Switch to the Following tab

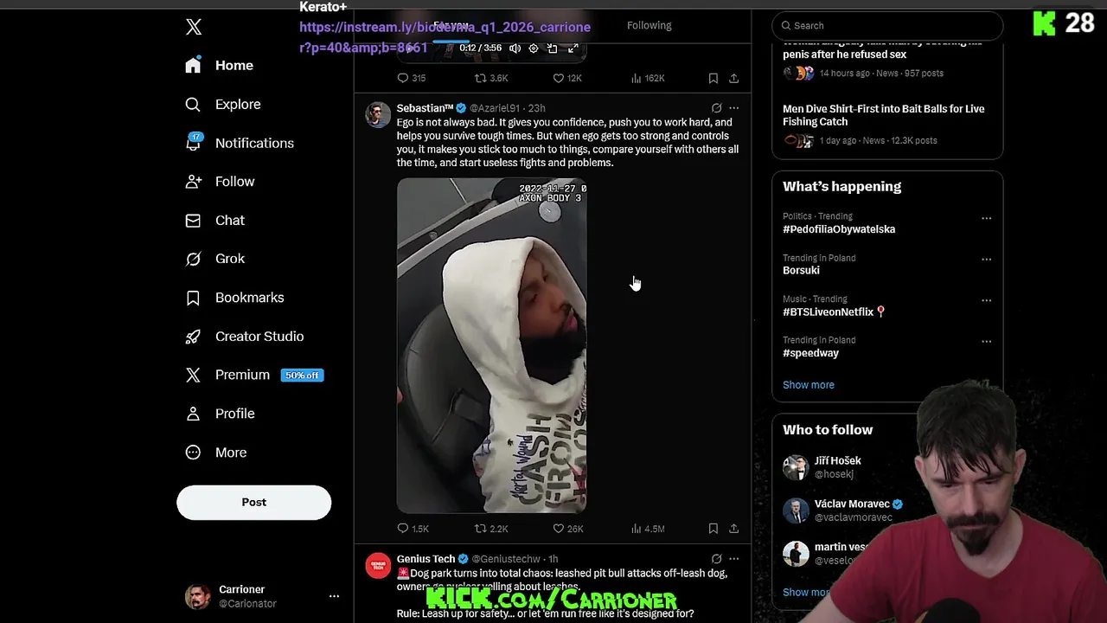(649, 26)
